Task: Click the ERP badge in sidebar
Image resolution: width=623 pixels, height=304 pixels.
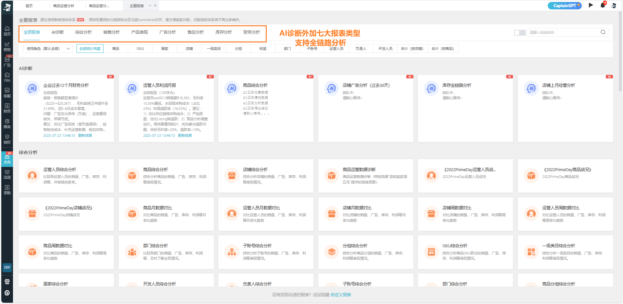Action: (7, 267)
